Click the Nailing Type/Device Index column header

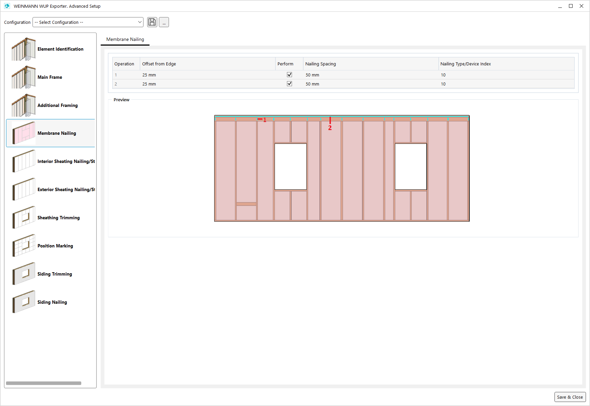click(x=465, y=64)
